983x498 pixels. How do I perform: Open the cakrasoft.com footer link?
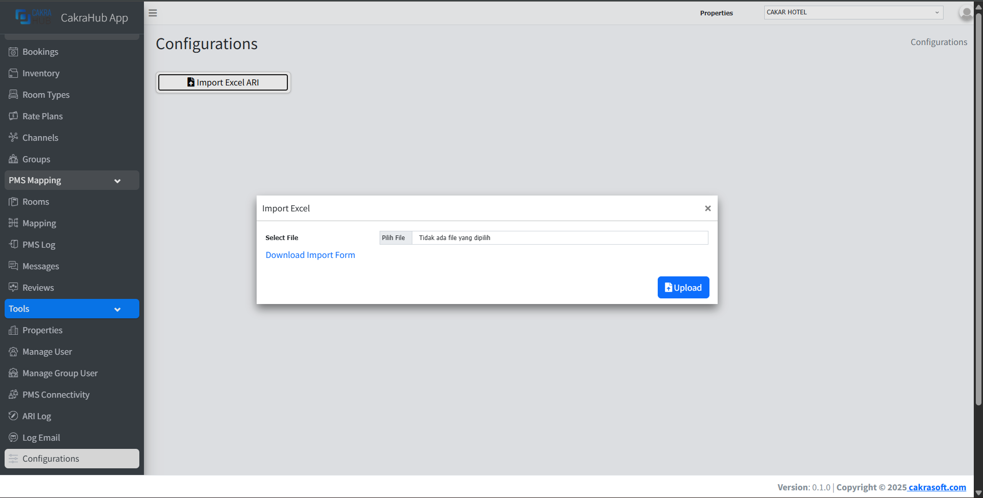tap(937, 487)
